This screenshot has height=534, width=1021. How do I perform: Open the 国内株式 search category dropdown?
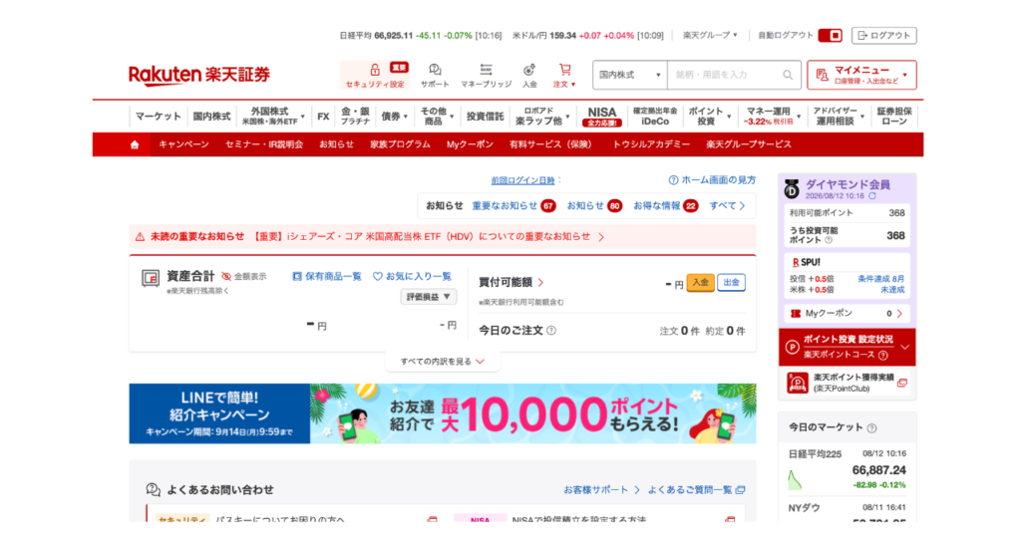(x=630, y=75)
